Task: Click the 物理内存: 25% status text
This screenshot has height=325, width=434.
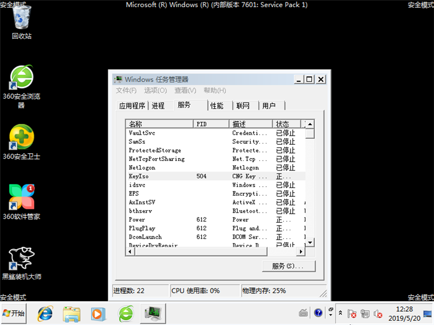Action: [264, 291]
